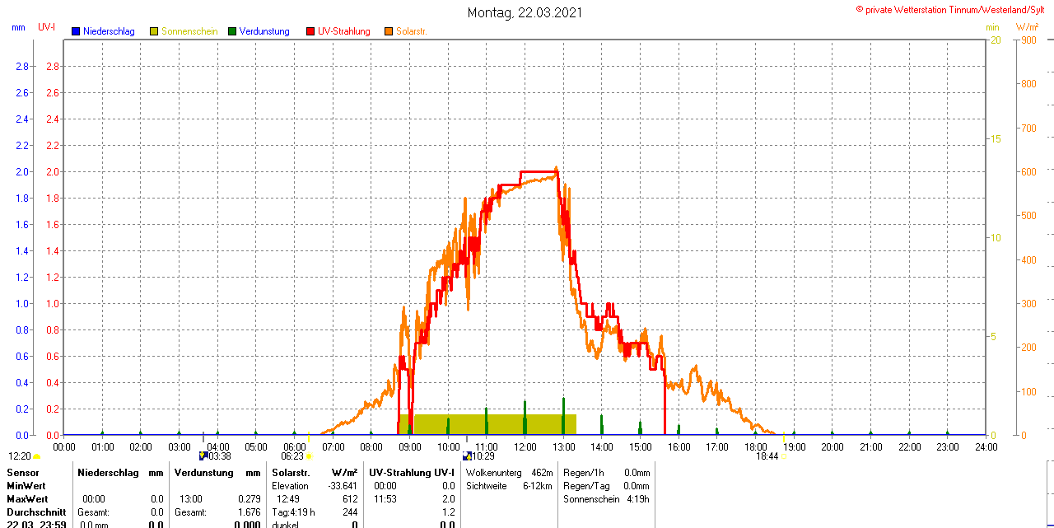The image size is (1054, 528).
Task: Click the moon icon next to 03:38
Action: 203,456
